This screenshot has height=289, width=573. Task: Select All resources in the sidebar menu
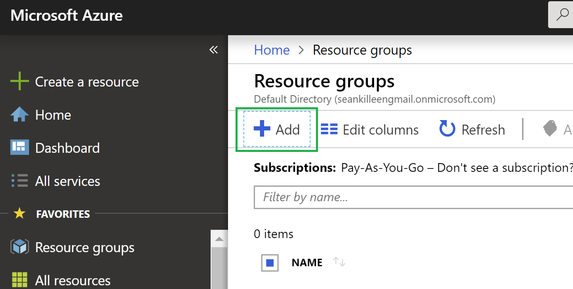click(x=73, y=280)
